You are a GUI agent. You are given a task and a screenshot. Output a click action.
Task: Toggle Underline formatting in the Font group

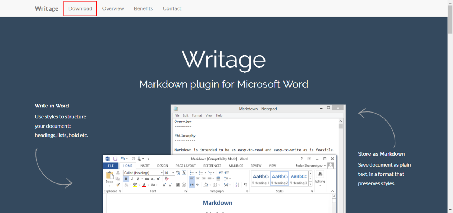[138, 179]
